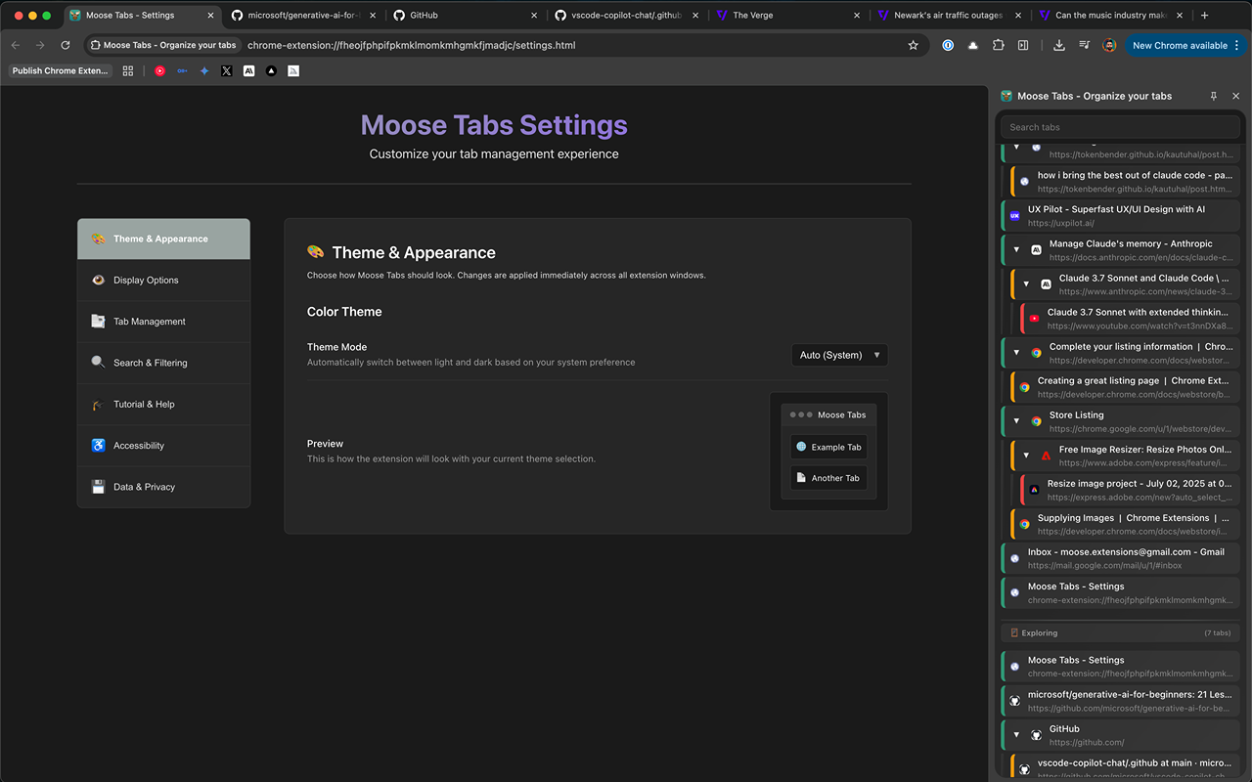Switch to Newark's air traffic outages tab

[949, 16]
